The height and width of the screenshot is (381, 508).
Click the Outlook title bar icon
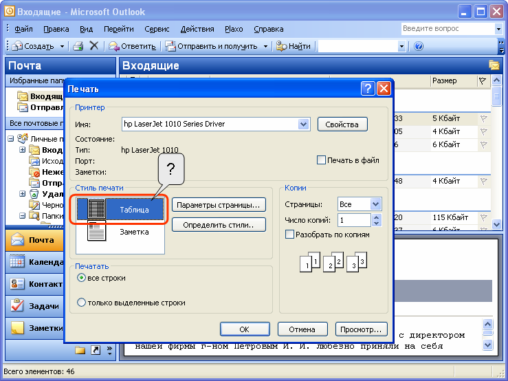coord(10,12)
